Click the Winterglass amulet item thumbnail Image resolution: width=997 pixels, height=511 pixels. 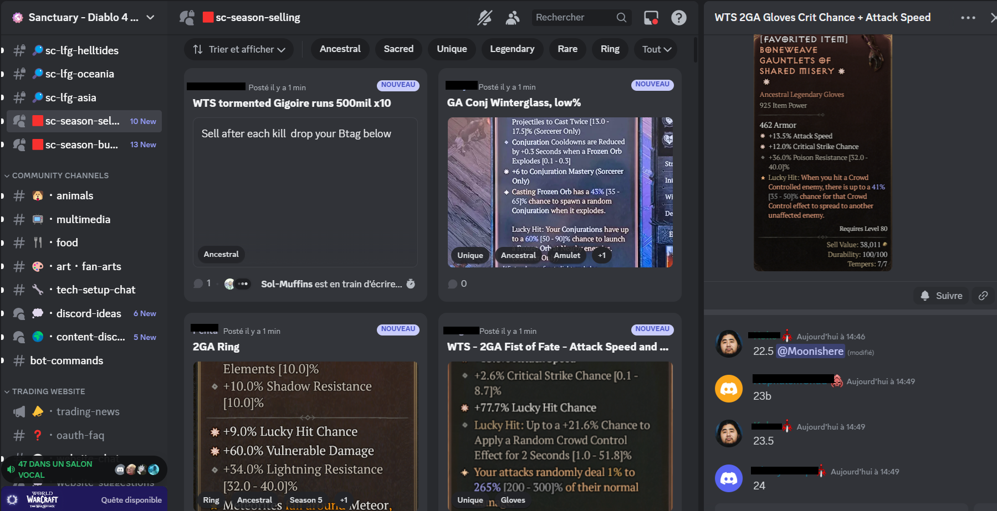coord(560,192)
